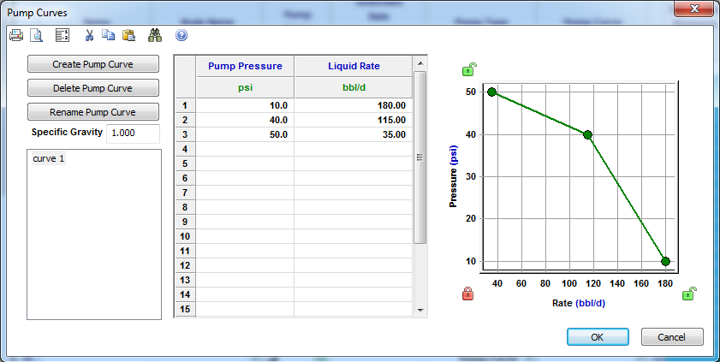Click the Liquid Rate column header
The image size is (720, 362).
354,66
